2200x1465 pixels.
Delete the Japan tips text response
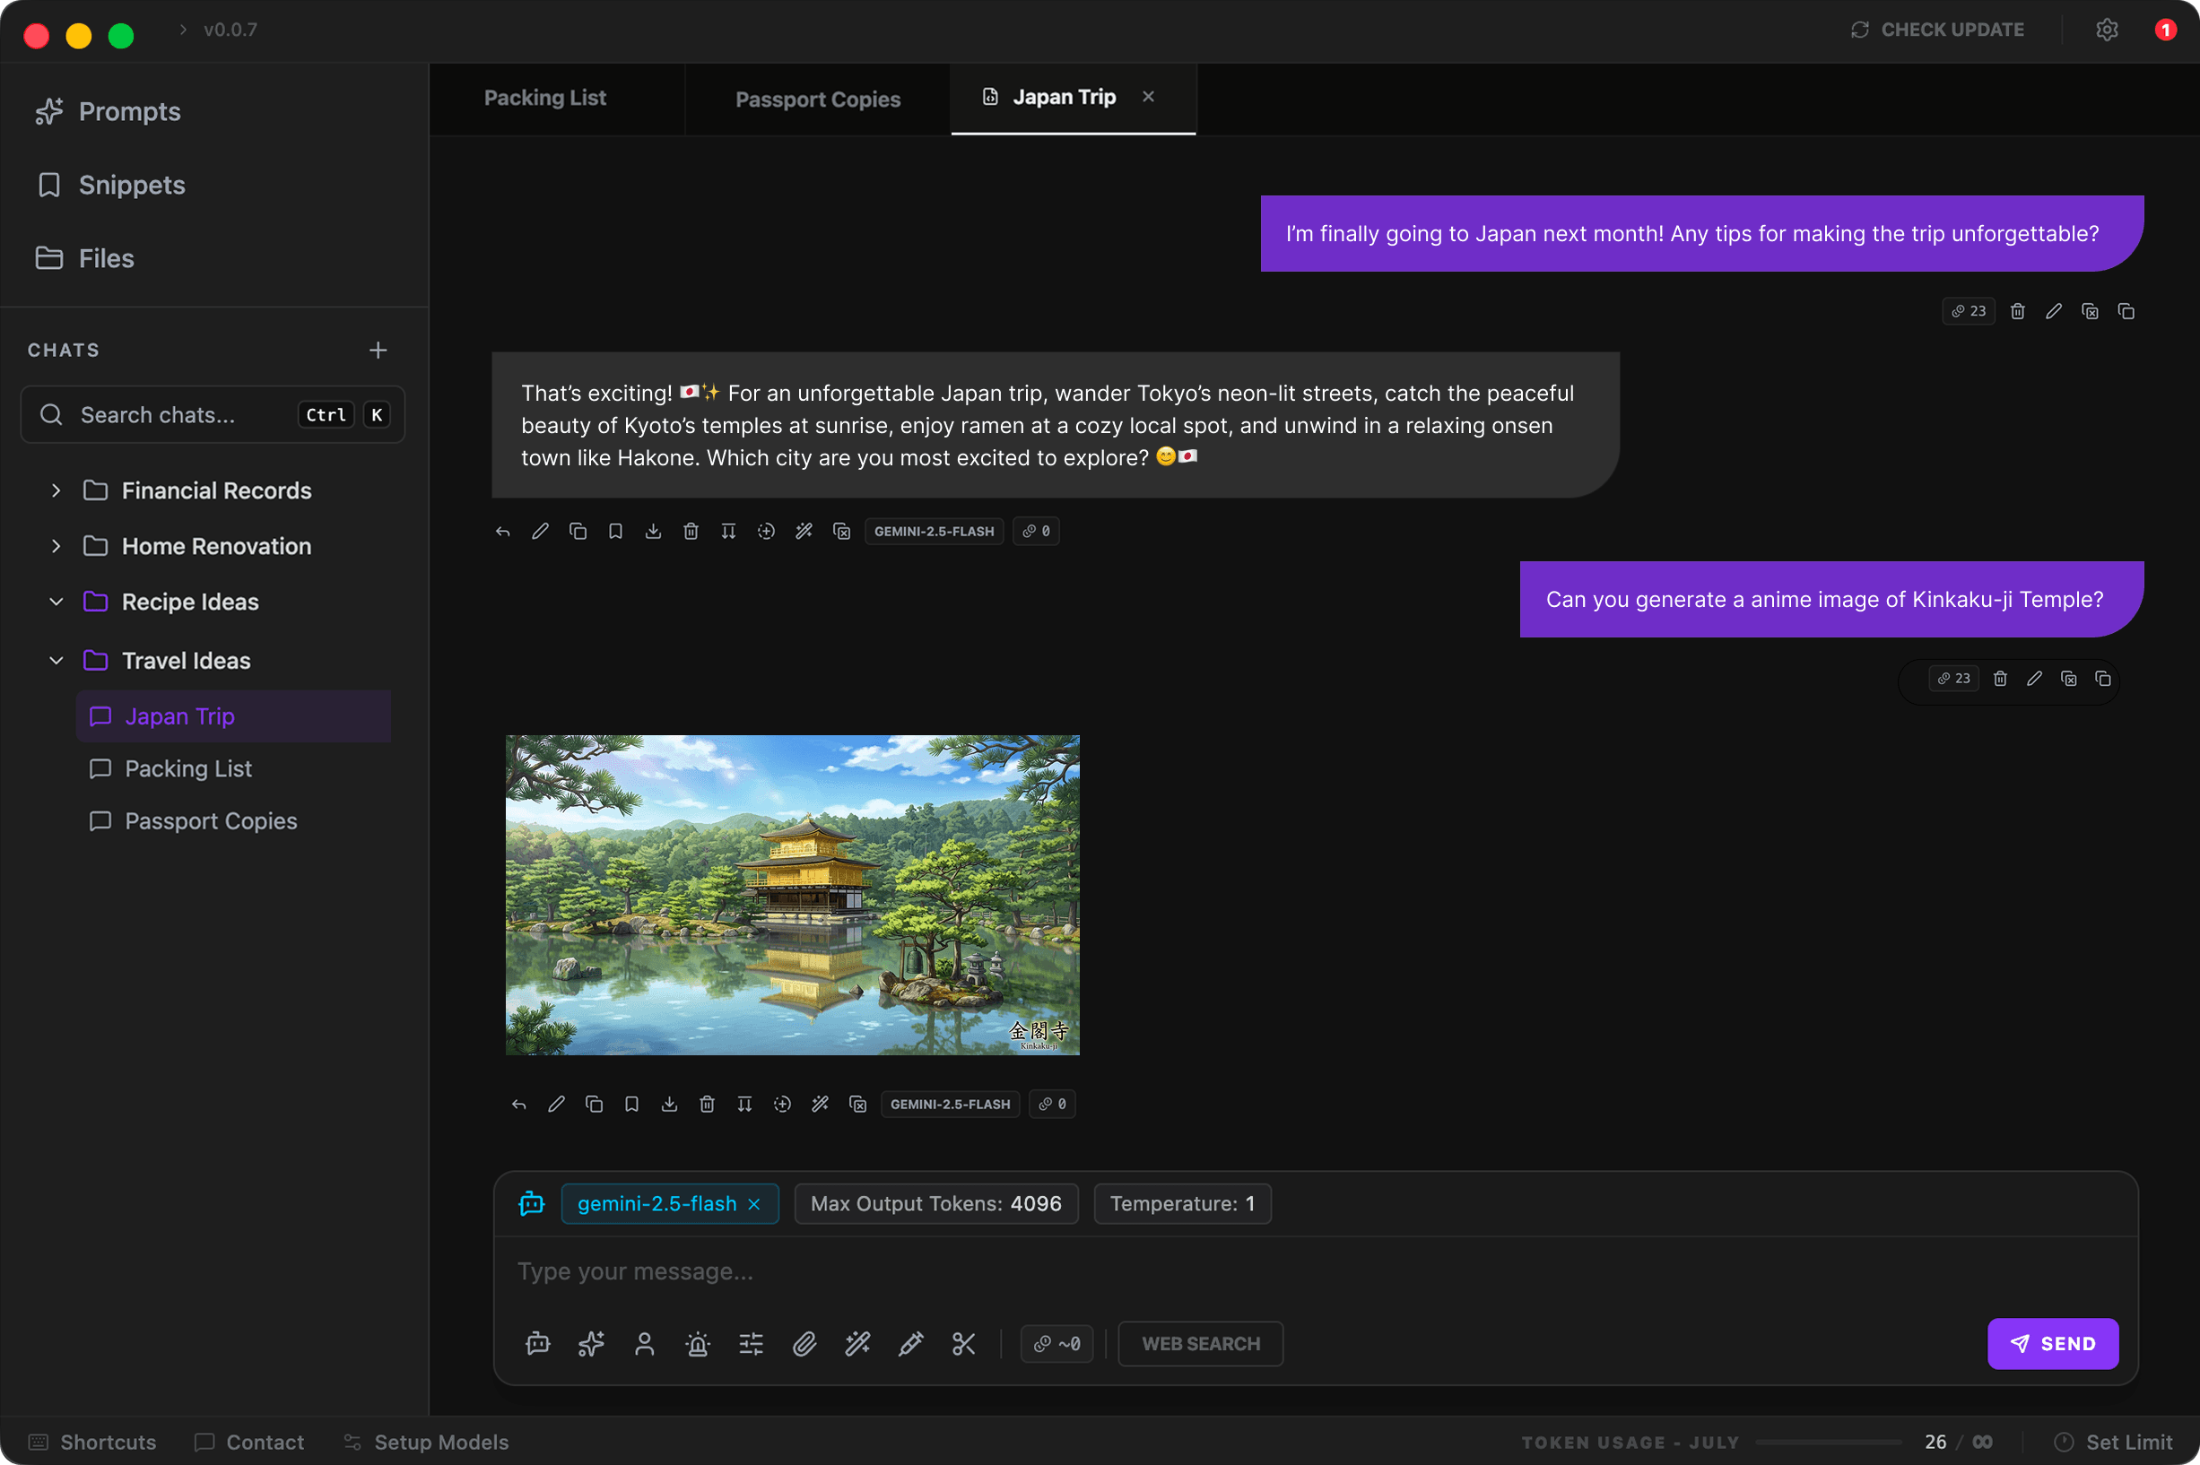(691, 532)
